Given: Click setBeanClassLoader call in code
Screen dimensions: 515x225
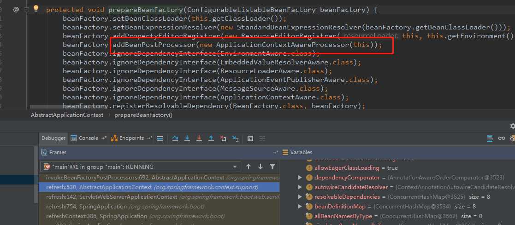Looking at the screenshot, I should (x=150, y=19).
